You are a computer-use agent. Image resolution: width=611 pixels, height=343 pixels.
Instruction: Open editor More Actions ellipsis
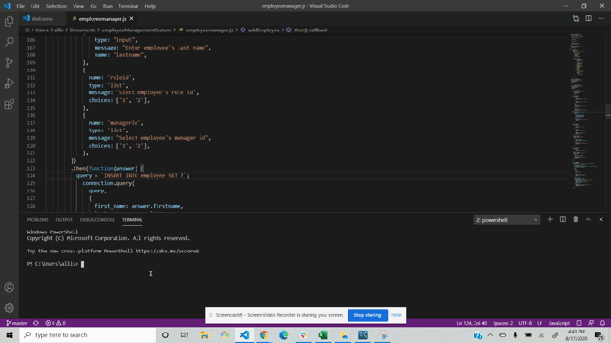coord(601,19)
